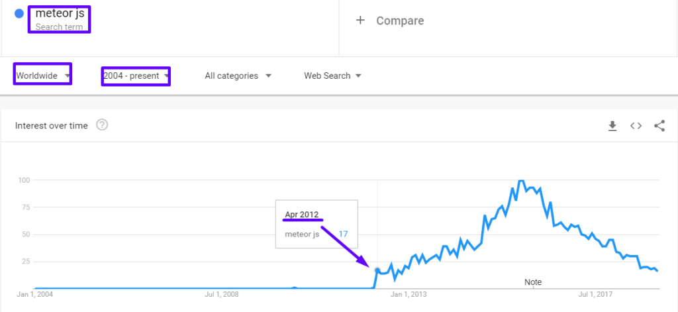Click the plus icon to add comparison
Image resolution: width=678 pixels, height=312 pixels.
(360, 21)
